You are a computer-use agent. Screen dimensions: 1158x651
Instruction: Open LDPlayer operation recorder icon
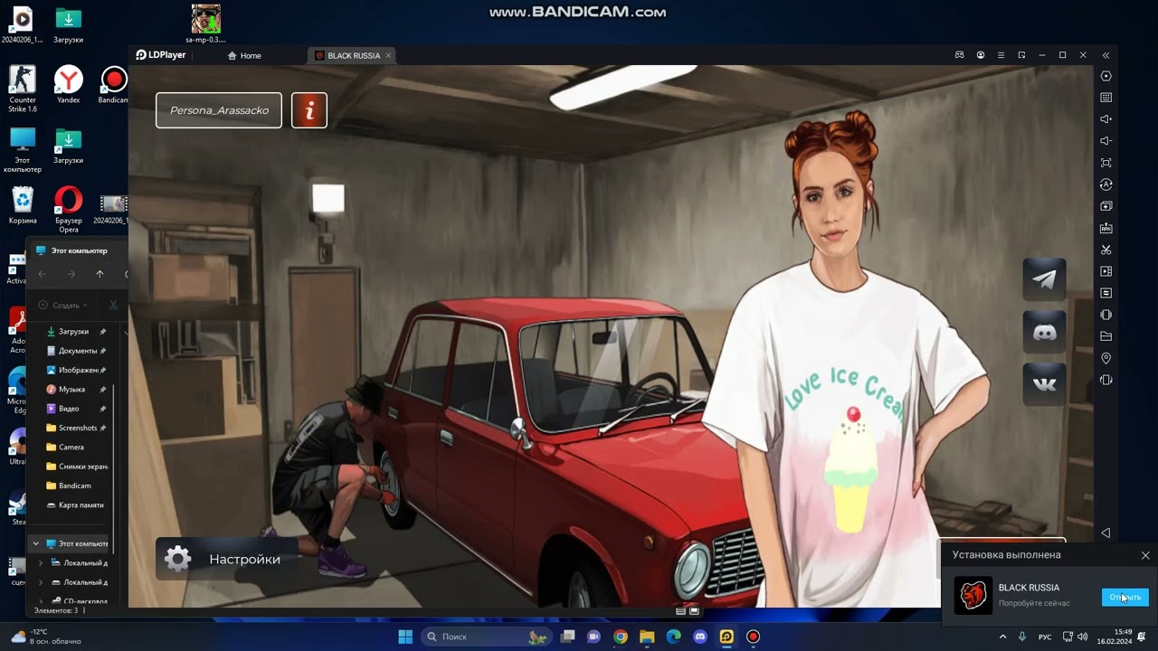pos(1106,293)
